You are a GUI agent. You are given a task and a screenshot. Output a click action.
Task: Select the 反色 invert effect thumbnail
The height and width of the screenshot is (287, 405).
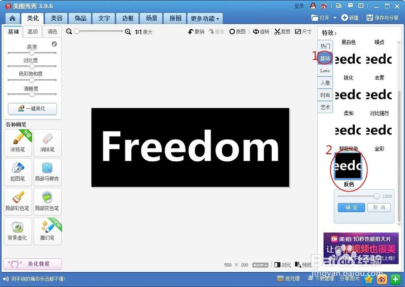point(348,166)
